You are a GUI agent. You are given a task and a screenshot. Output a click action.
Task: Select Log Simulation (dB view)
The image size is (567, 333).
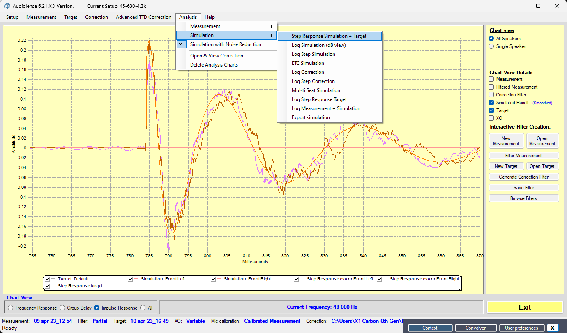tap(330, 45)
